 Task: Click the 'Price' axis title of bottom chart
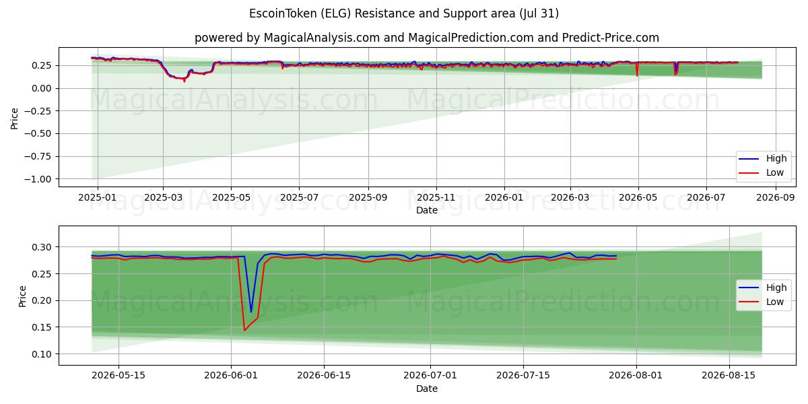[x=23, y=296]
